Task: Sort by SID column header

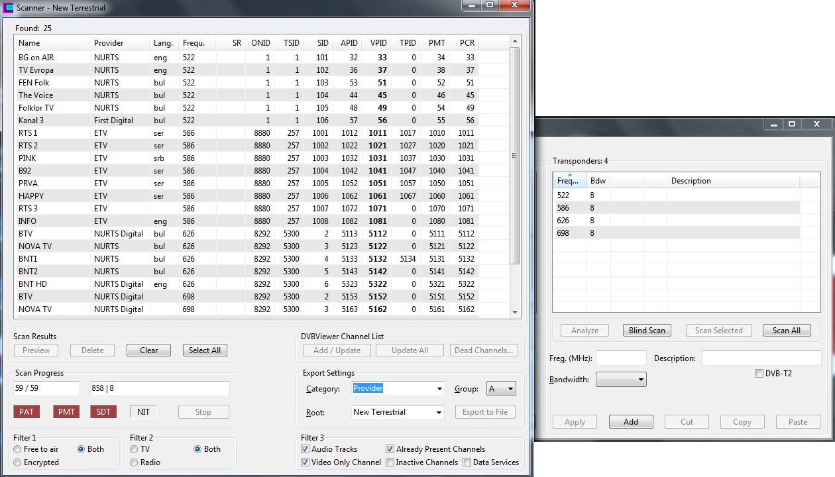Action: click(x=318, y=43)
